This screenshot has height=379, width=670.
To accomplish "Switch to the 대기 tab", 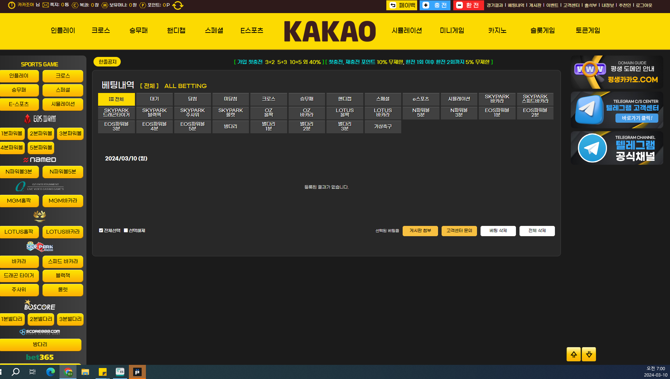I will coord(154,99).
